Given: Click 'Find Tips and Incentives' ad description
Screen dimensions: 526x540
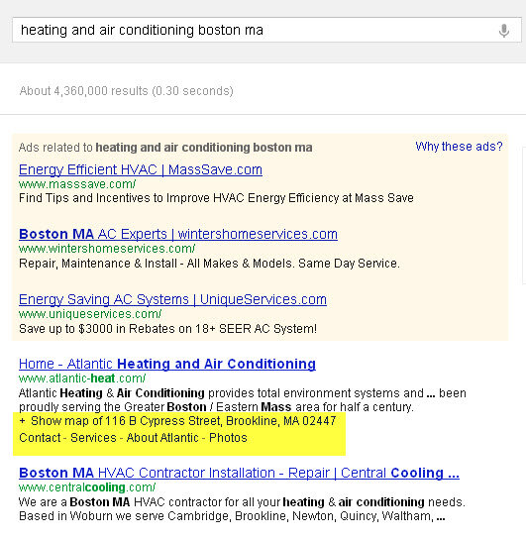Looking at the screenshot, I should click(x=216, y=198).
